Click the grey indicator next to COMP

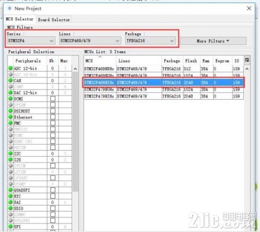(10, 86)
